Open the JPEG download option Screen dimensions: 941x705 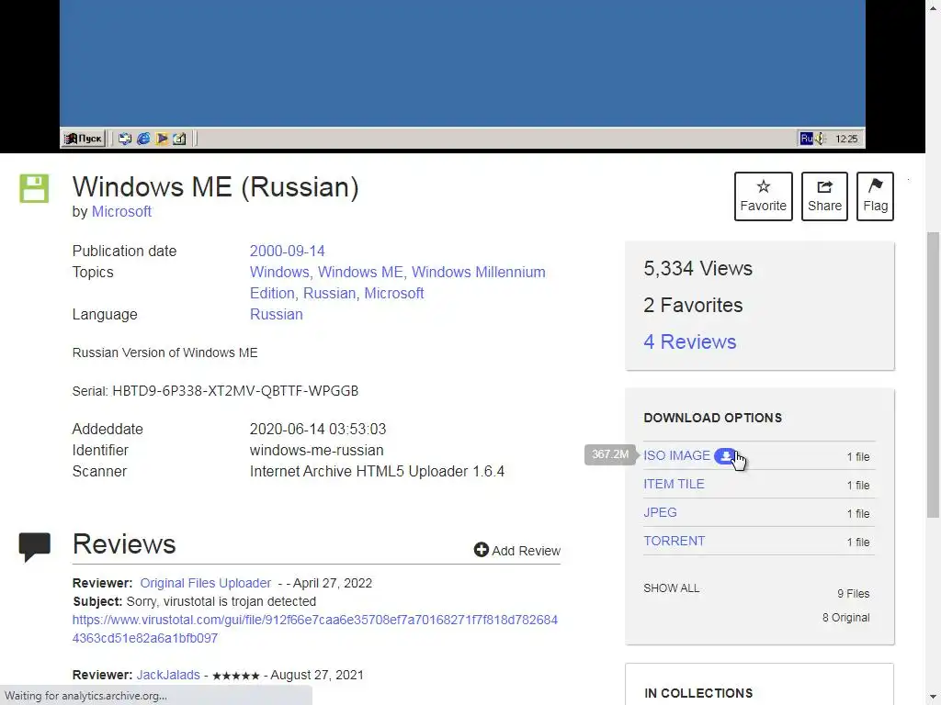(660, 512)
